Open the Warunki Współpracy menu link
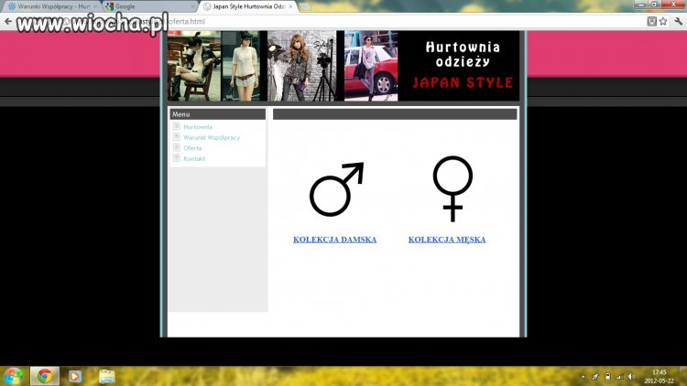This screenshot has width=687, height=386. click(212, 137)
